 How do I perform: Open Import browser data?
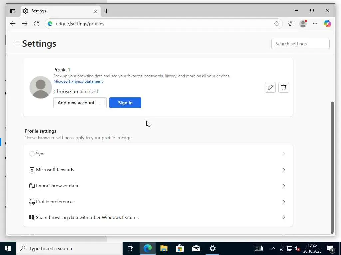158,186
